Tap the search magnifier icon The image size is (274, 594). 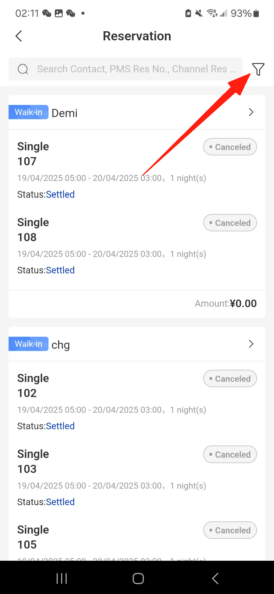click(x=23, y=69)
